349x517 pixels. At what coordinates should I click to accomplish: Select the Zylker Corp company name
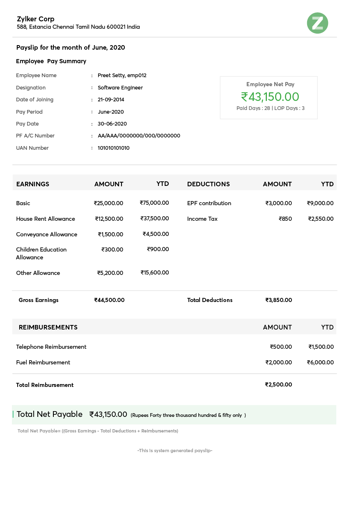(x=35, y=19)
